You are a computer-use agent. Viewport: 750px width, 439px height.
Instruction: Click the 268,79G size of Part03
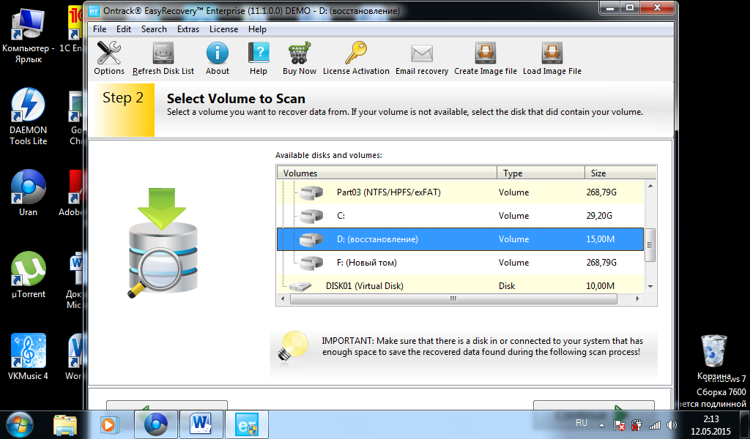[x=601, y=192]
